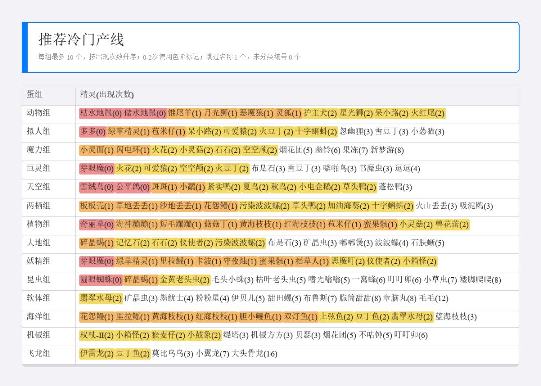Select the 精灵(出现次数) column header
541x386 pixels.
[x=107, y=94]
